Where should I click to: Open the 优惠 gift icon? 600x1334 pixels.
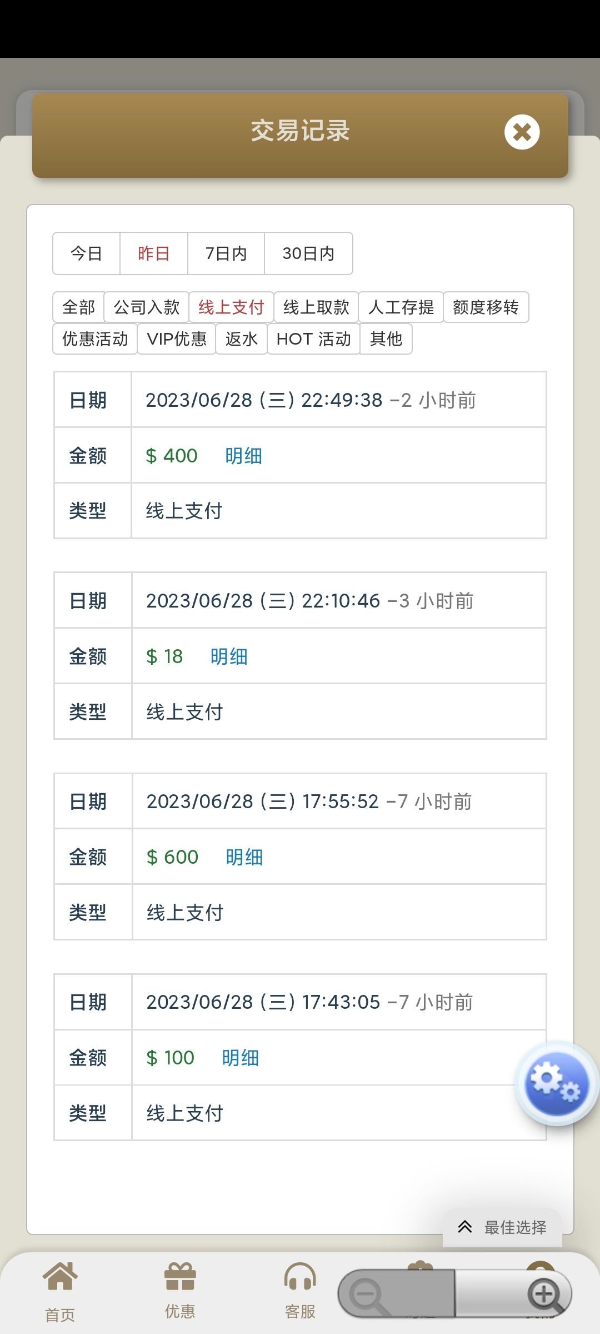(180, 1278)
